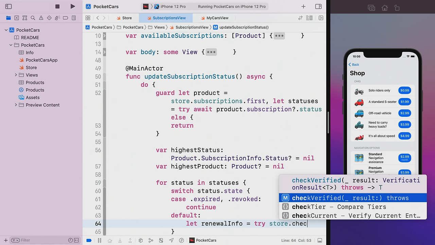Open the Debug Memory Graph

pyautogui.click(x=151, y=240)
